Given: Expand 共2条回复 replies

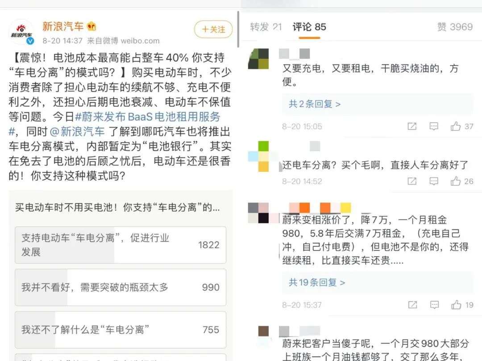Looking at the screenshot, I should [315, 104].
